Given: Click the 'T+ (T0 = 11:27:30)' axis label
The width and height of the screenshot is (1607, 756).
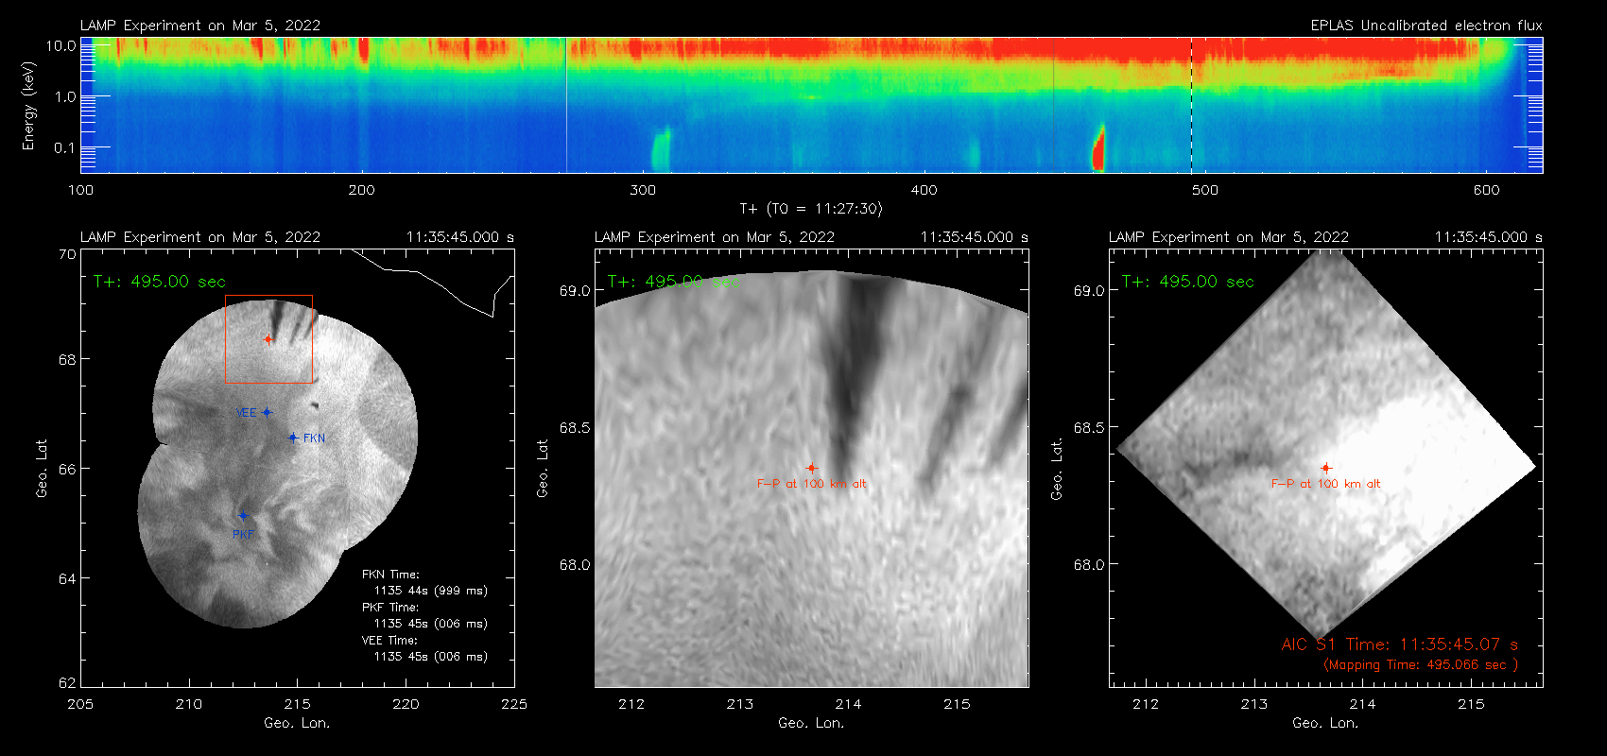Looking at the screenshot, I should tap(811, 209).
